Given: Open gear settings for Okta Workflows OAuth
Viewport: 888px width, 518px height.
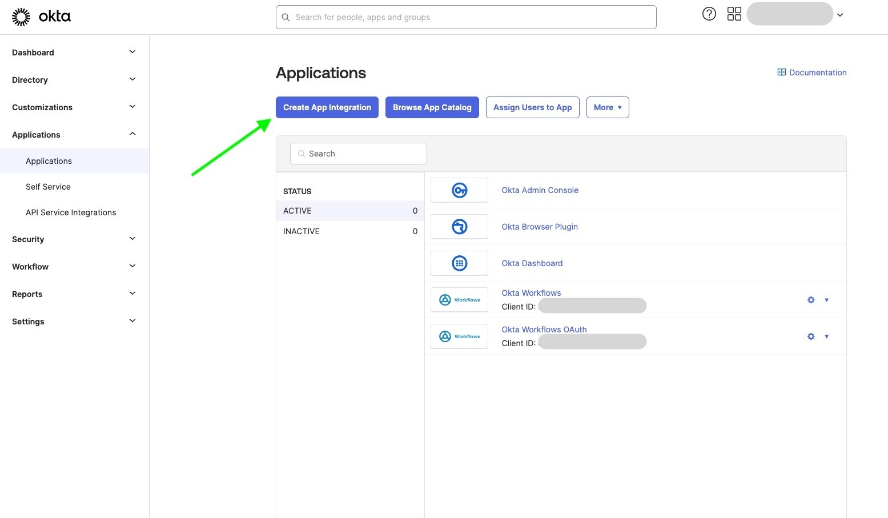Looking at the screenshot, I should pyautogui.click(x=810, y=336).
